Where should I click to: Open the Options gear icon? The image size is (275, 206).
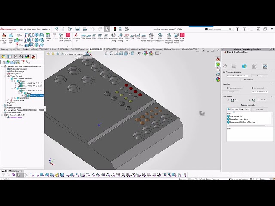point(127,29)
